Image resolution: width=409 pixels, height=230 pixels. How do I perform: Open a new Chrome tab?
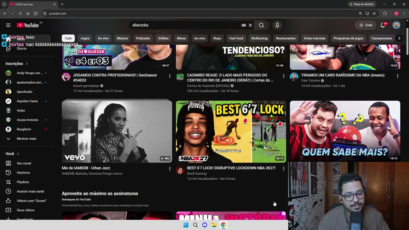coord(62,4)
